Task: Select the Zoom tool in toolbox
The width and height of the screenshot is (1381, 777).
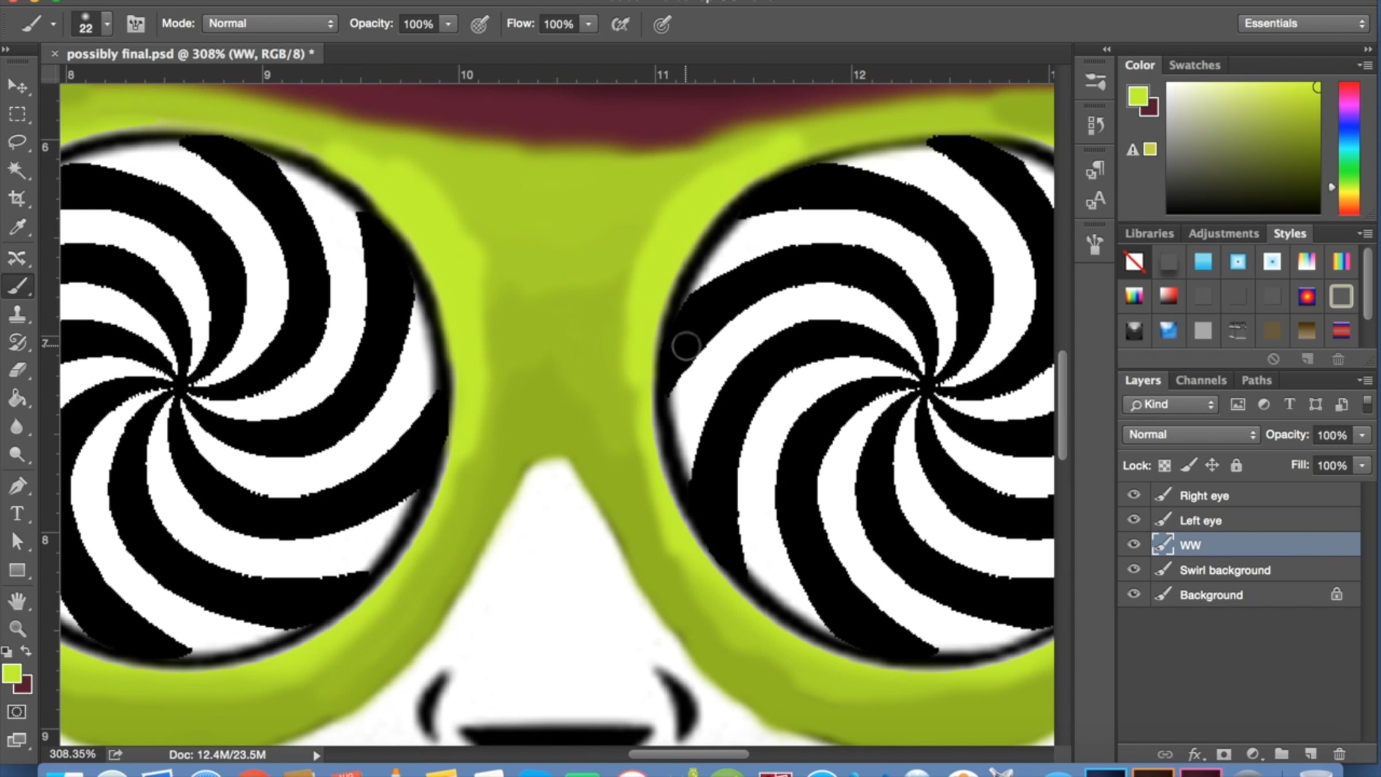Action: click(17, 629)
